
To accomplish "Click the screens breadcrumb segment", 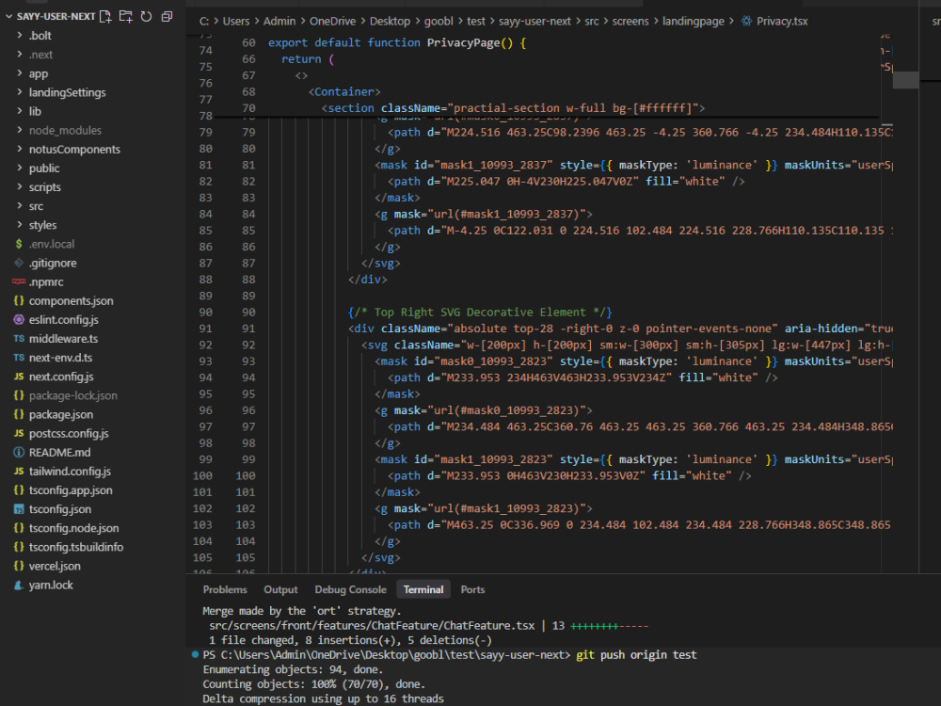I will [x=630, y=21].
